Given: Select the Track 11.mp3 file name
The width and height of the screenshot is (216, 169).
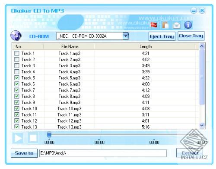Looking at the screenshot, I should [70, 115].
